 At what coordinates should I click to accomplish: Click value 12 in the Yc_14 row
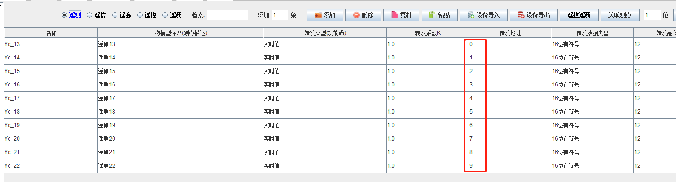coord(655,58)
